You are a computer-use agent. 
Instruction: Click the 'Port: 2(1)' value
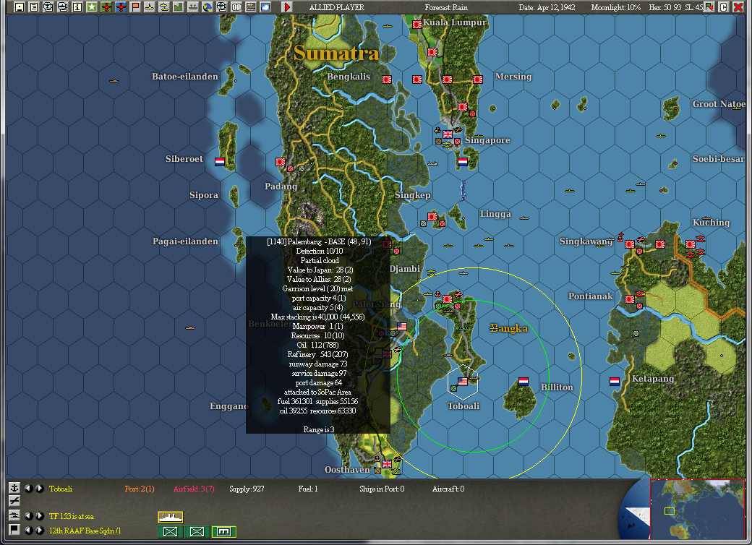[x=139, y=489]
